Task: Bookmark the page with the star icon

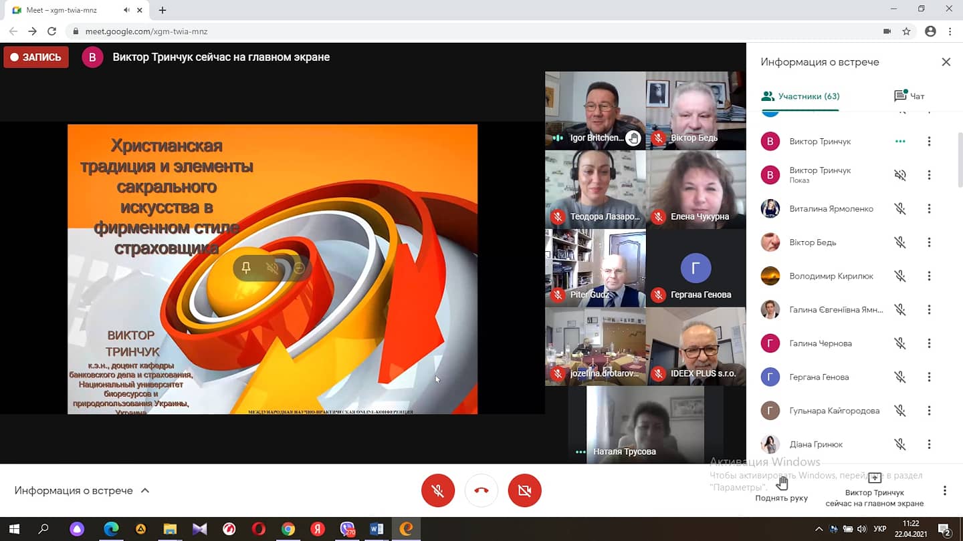Action: pyautogui.click(x=906, y=31)
